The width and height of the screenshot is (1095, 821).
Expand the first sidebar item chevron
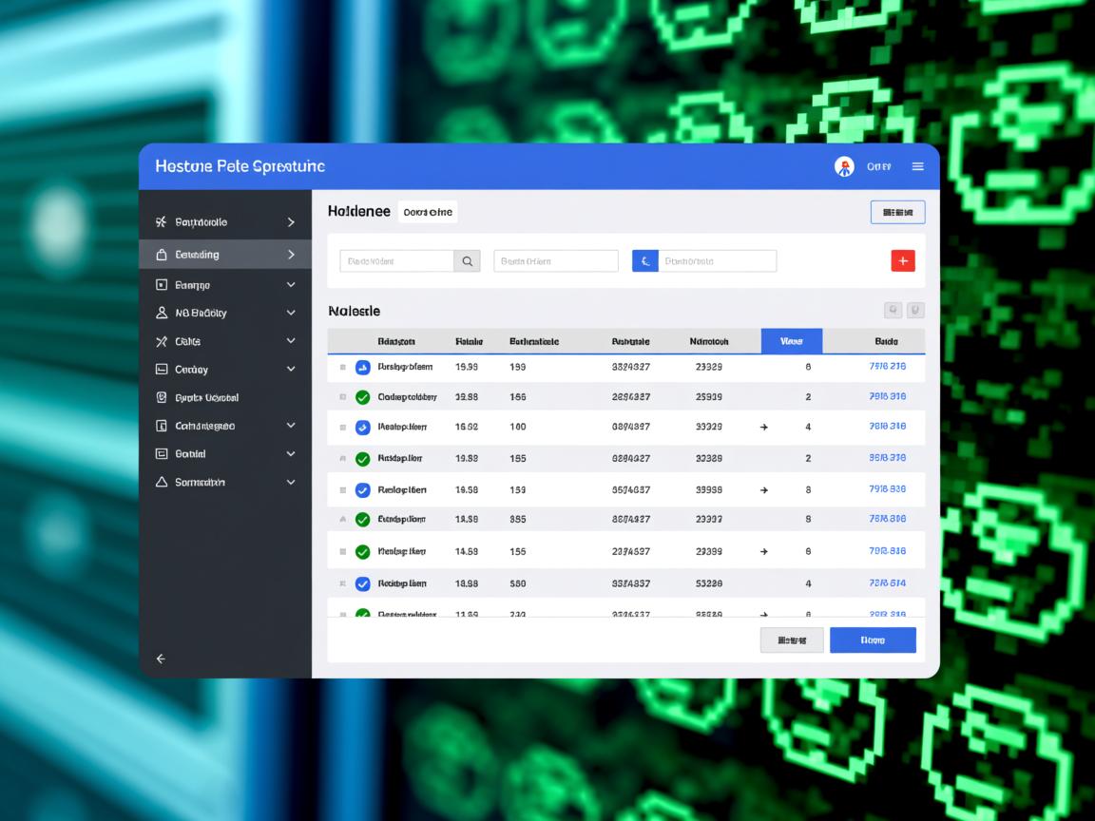(291, 222)
